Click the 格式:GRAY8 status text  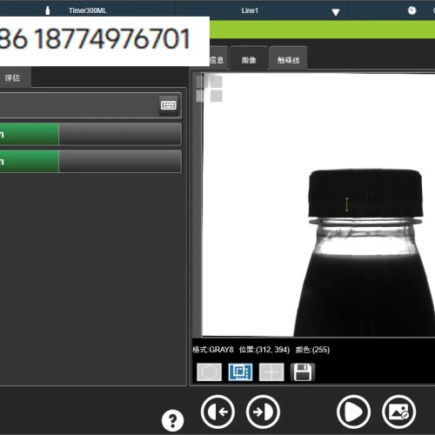point(213,350)
